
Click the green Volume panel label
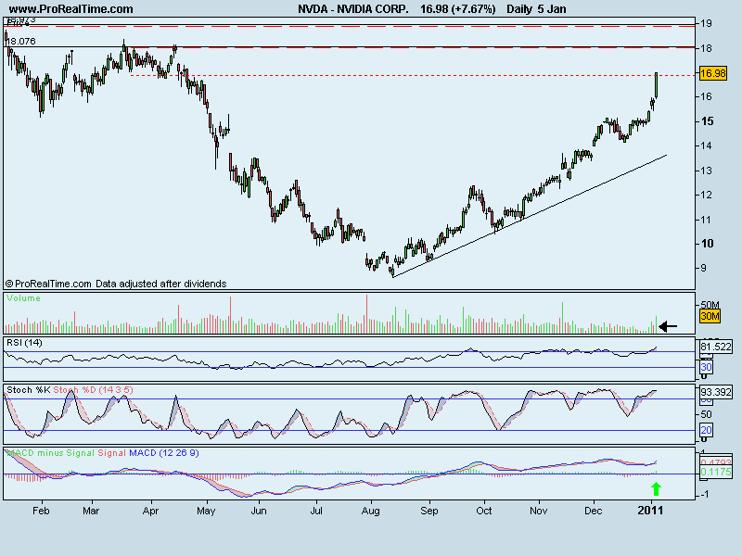24,298
